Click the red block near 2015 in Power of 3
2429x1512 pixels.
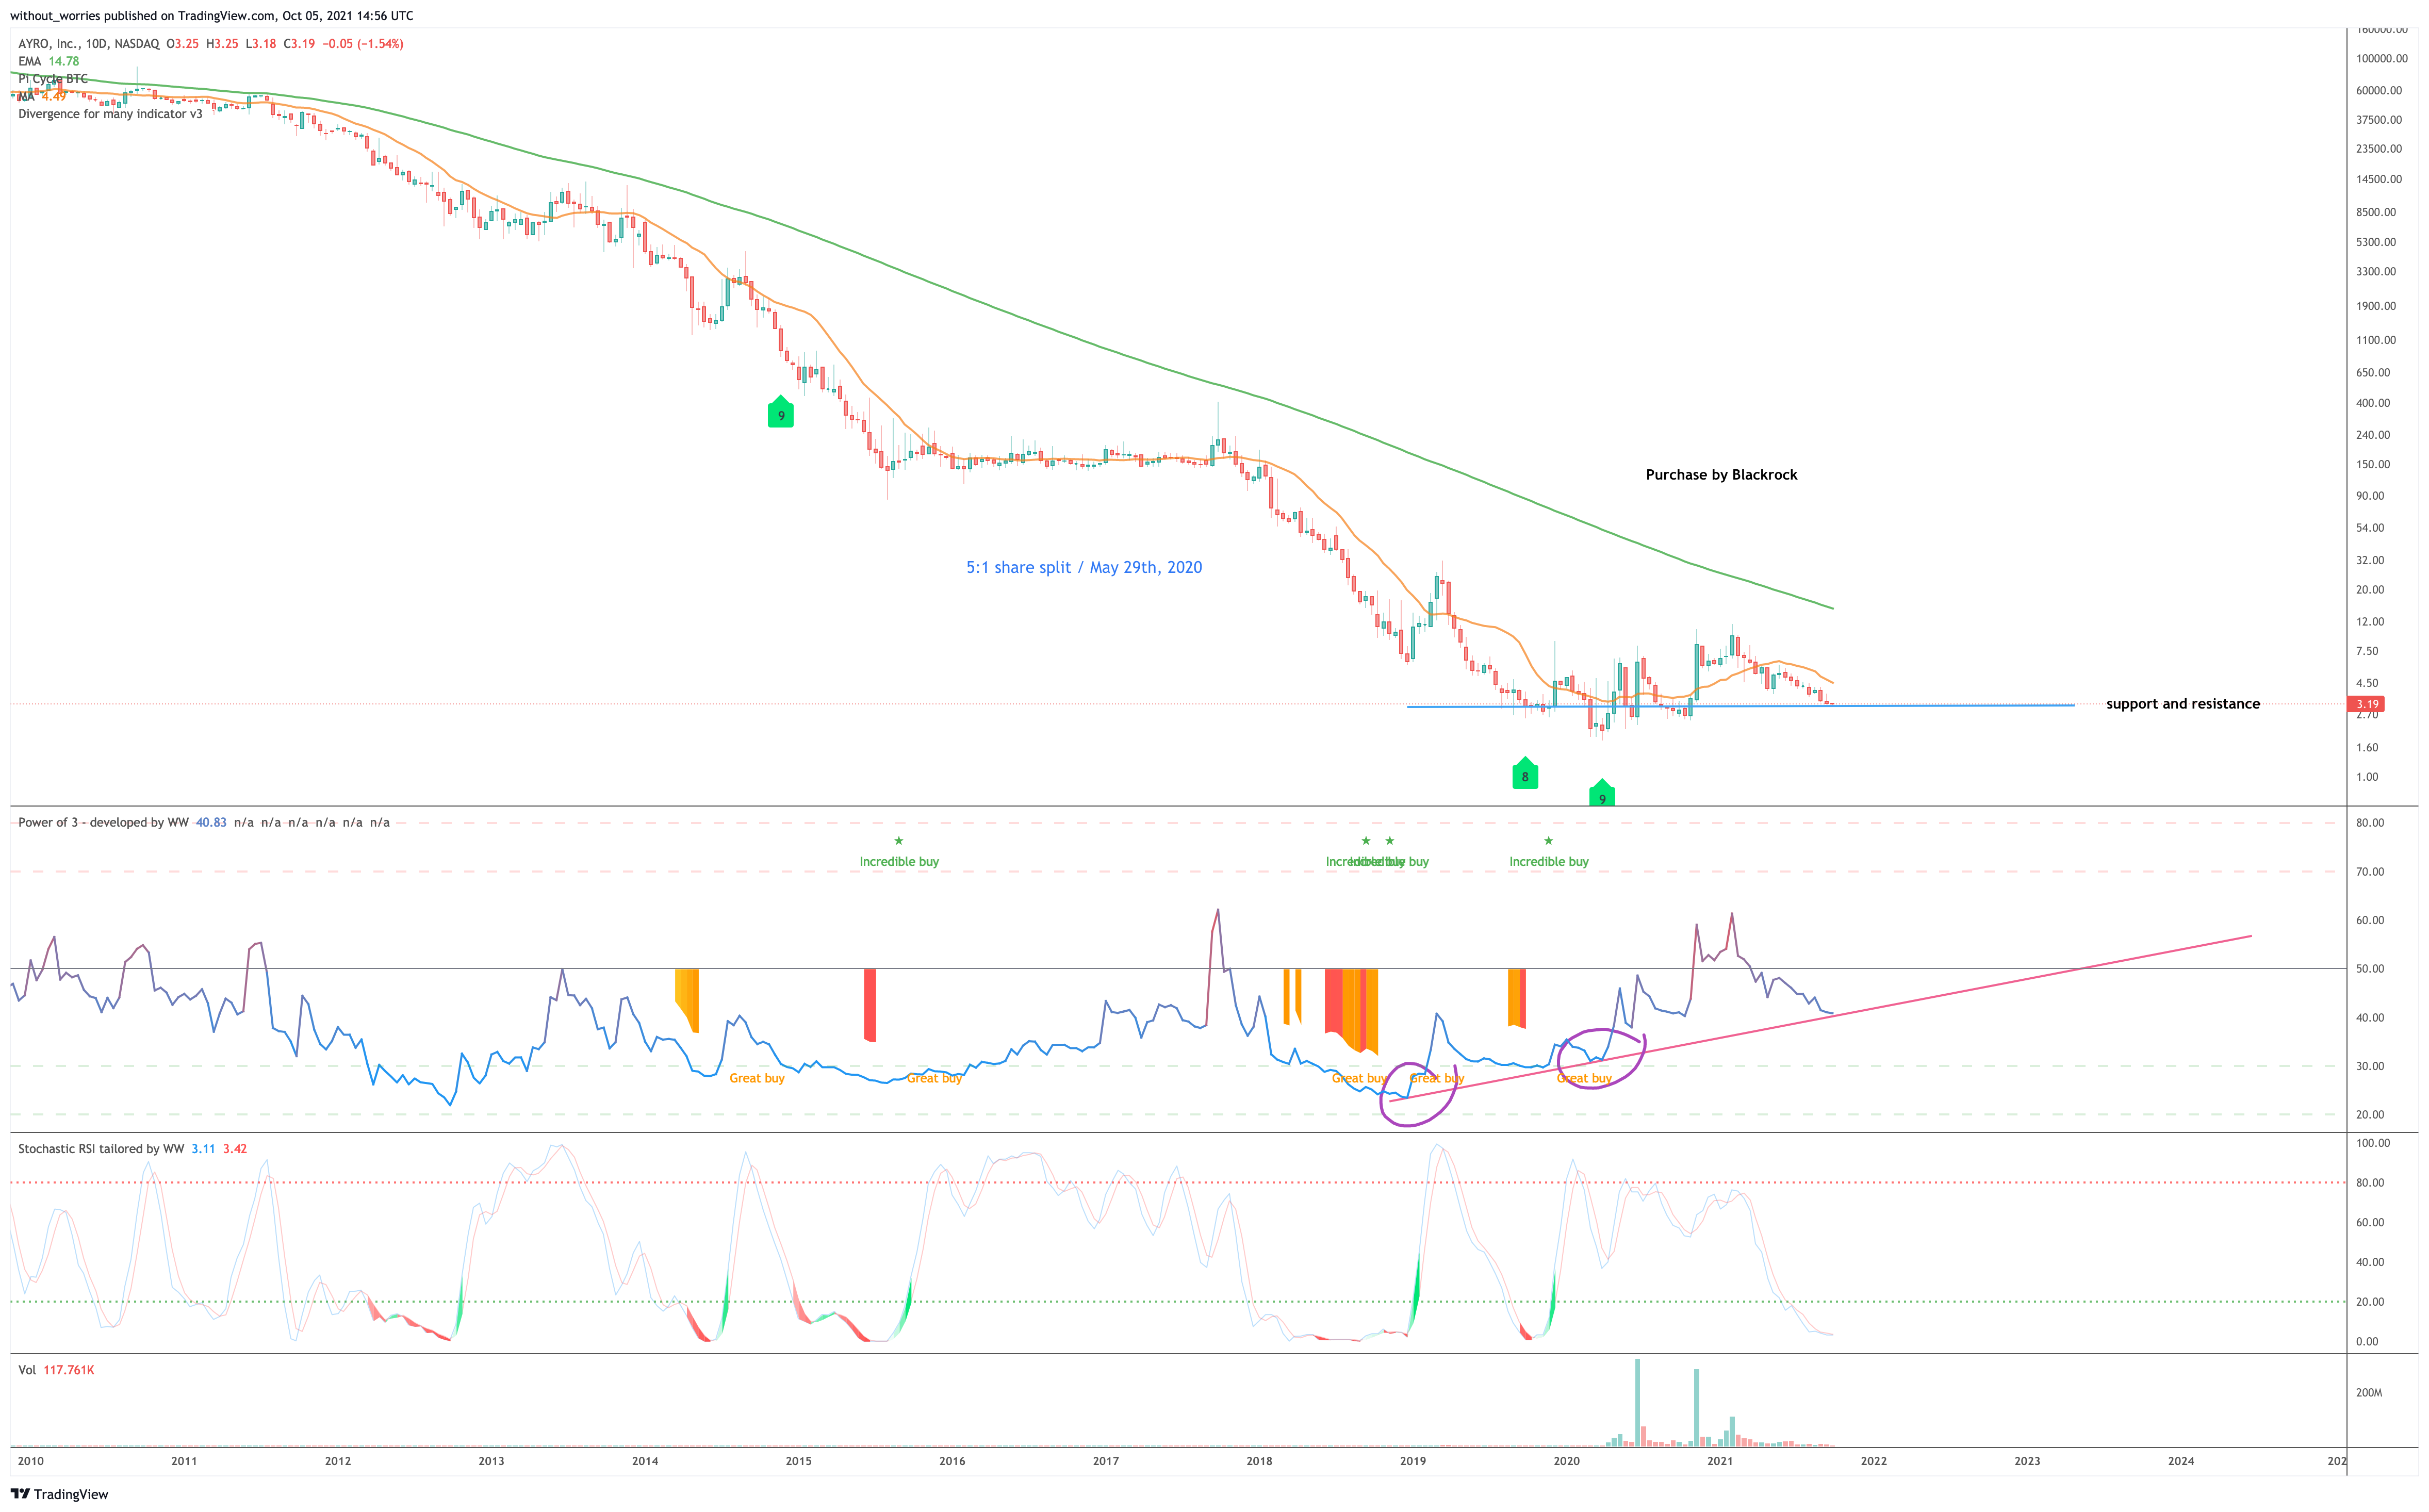pos(870,1005)
